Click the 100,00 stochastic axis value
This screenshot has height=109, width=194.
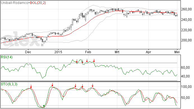coord(186,87)
